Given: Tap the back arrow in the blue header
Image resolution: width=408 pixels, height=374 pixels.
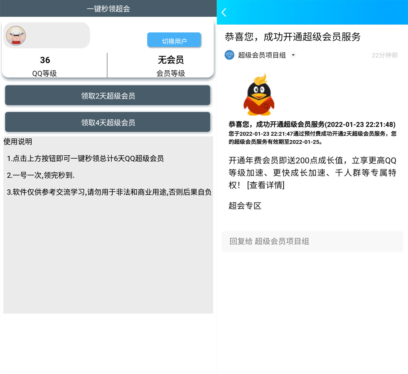Looking at the screenshot, I should (x=224, y=12).
